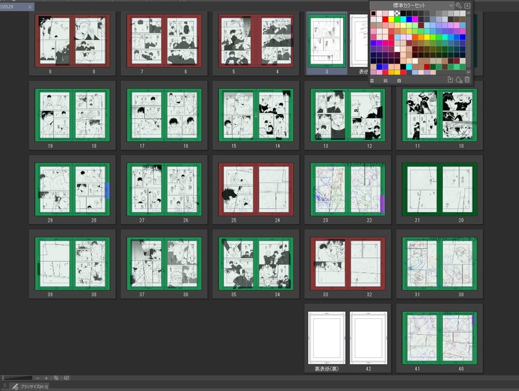Select the black swatch outlined in red
519x391 pixels.
pyautogui.click(x=373, y=13)
